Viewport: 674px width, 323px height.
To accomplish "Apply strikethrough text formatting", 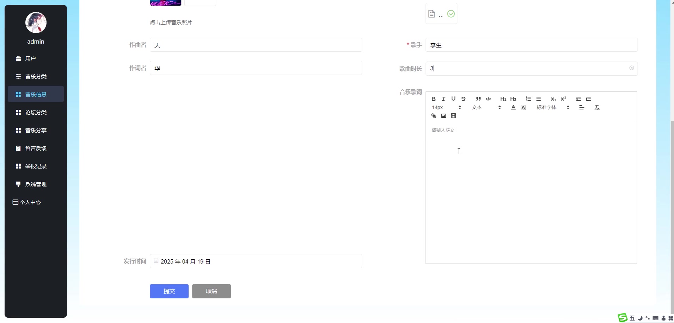I will (x=464, y=99).
